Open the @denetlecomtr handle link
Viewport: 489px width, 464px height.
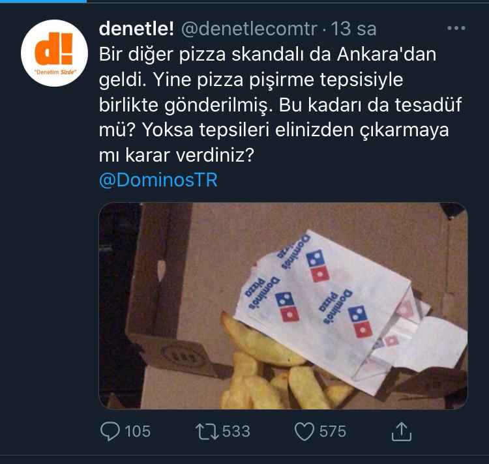pyautogui.click(x=248, y=29)
